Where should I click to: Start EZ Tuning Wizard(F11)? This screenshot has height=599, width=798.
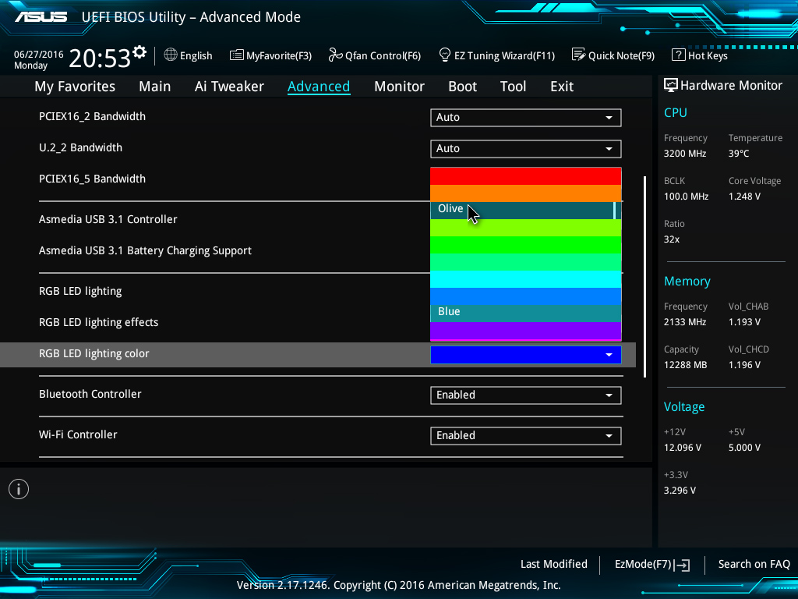pos(496,55)
